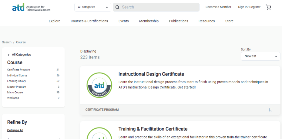This screenshot has width=282, height=139.
Task: Click CERTIFICATE PROGRAM label on first card
Action: pyautogui.click(x=102, y=110)
